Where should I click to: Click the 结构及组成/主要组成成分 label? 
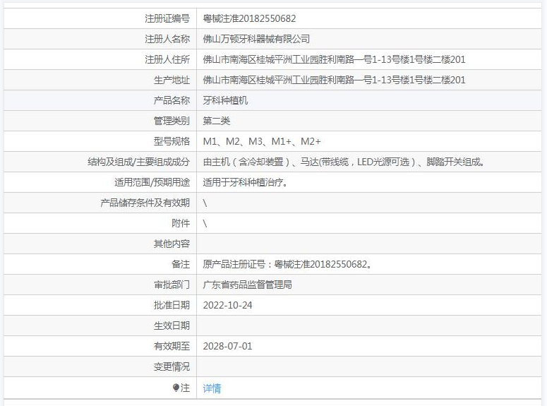click(138, 162)
